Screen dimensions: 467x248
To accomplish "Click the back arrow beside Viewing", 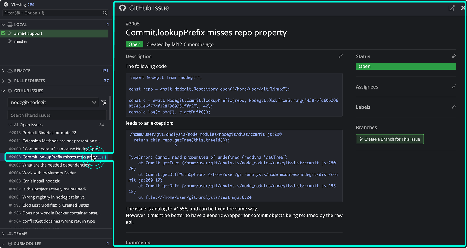I will tap(6, 4).
